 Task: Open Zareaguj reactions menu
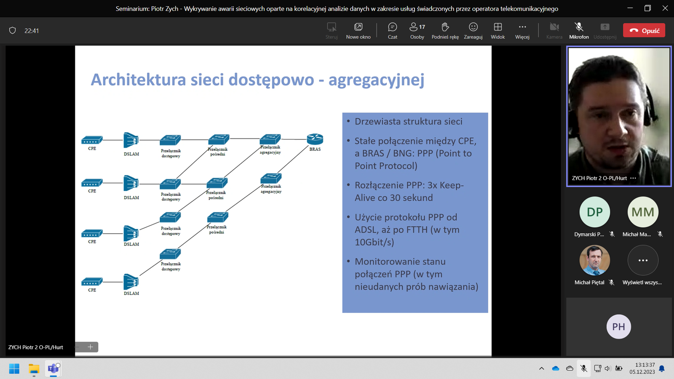click(x=473, y=31)
